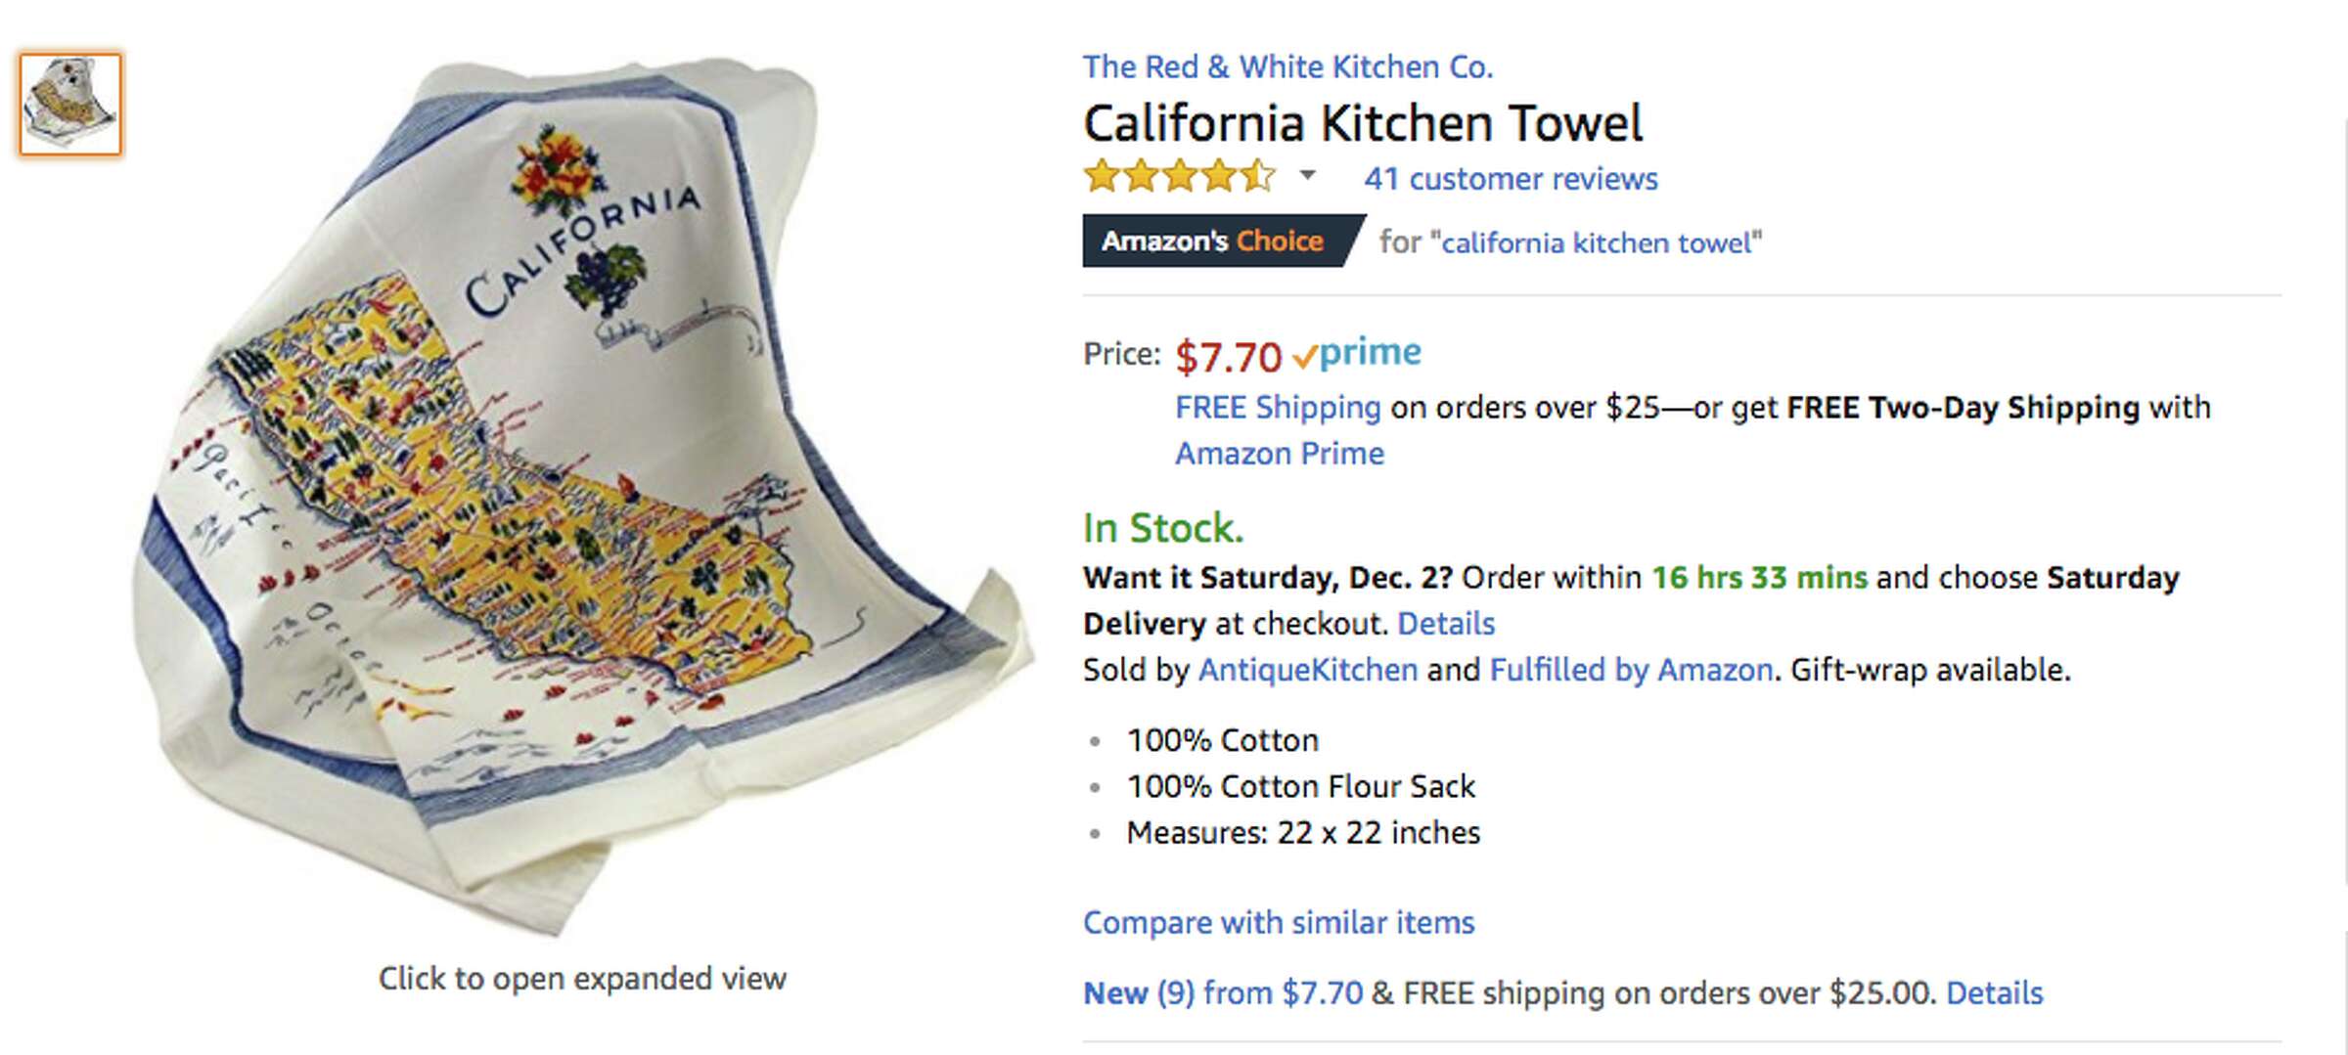Click the first gold star of the rating

tap(1101, 178)
